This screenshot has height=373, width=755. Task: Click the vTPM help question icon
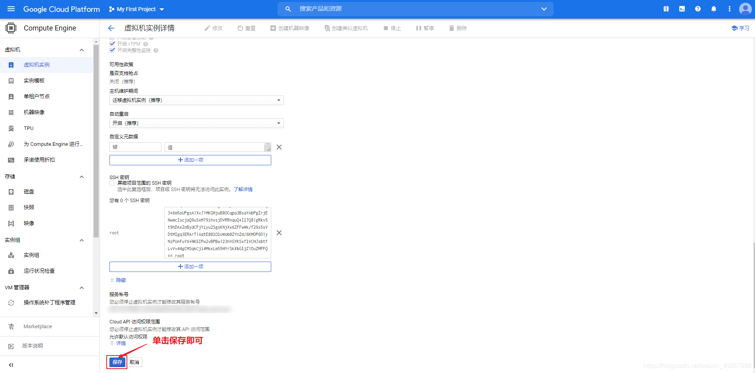point(146,44)
